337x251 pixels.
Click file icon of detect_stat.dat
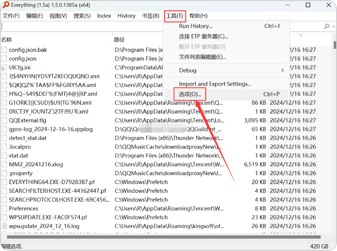point(5,138)
